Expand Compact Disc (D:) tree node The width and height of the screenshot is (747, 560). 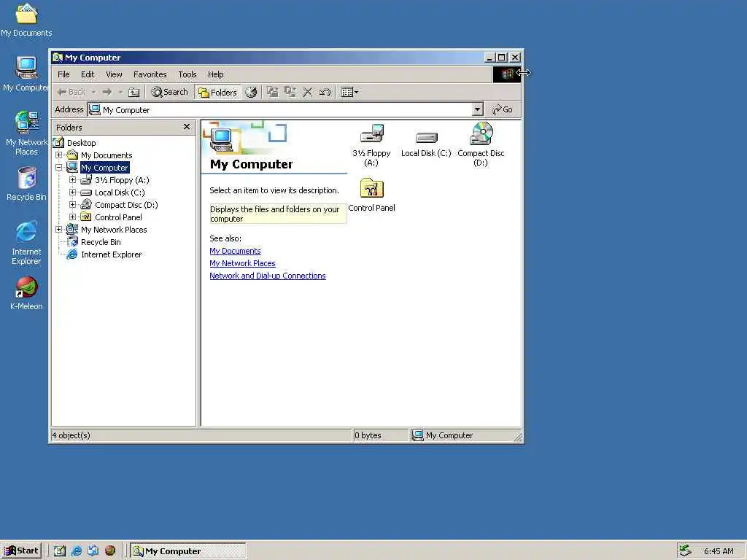72,204
